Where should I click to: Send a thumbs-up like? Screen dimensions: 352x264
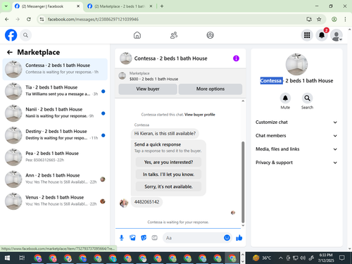click(x=239, y=238)
